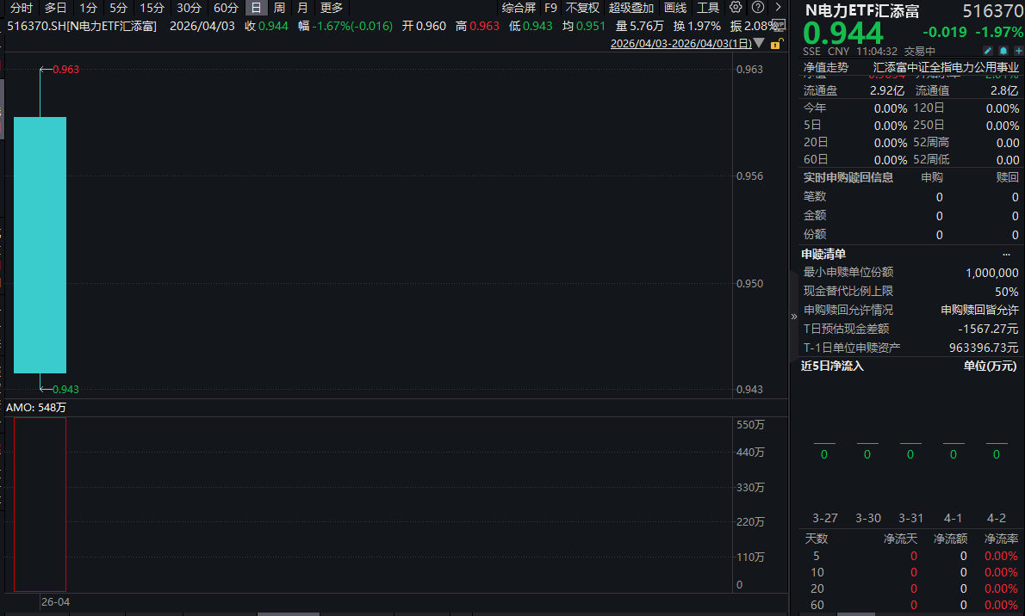Select the 周 weekly period tab

tap(279, 8)
